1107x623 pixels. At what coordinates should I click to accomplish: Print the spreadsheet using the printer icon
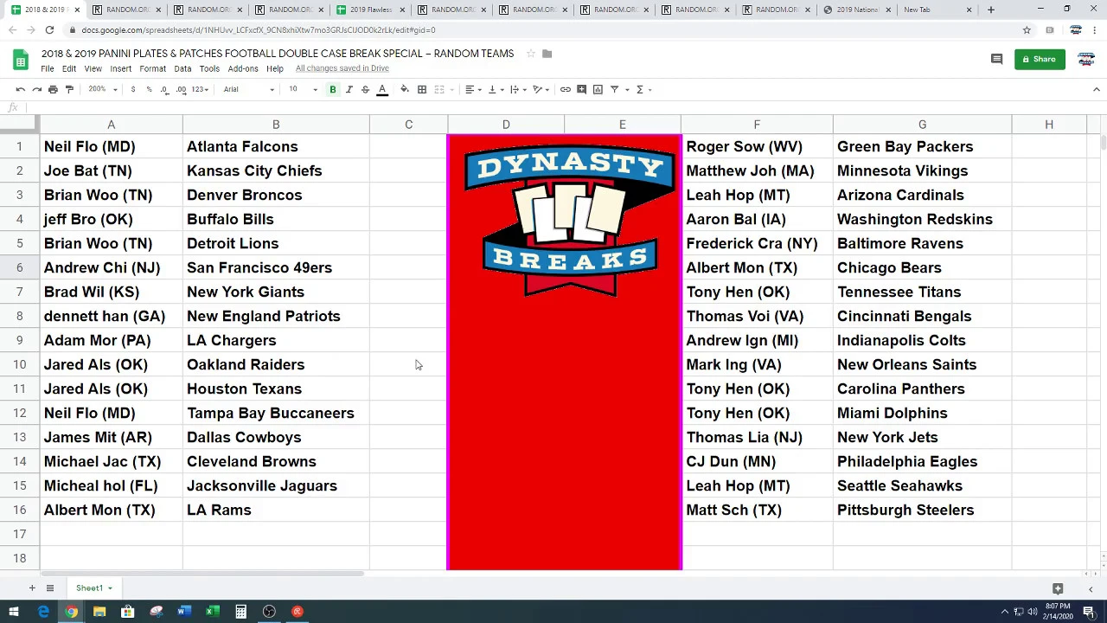tap(53, 89)
